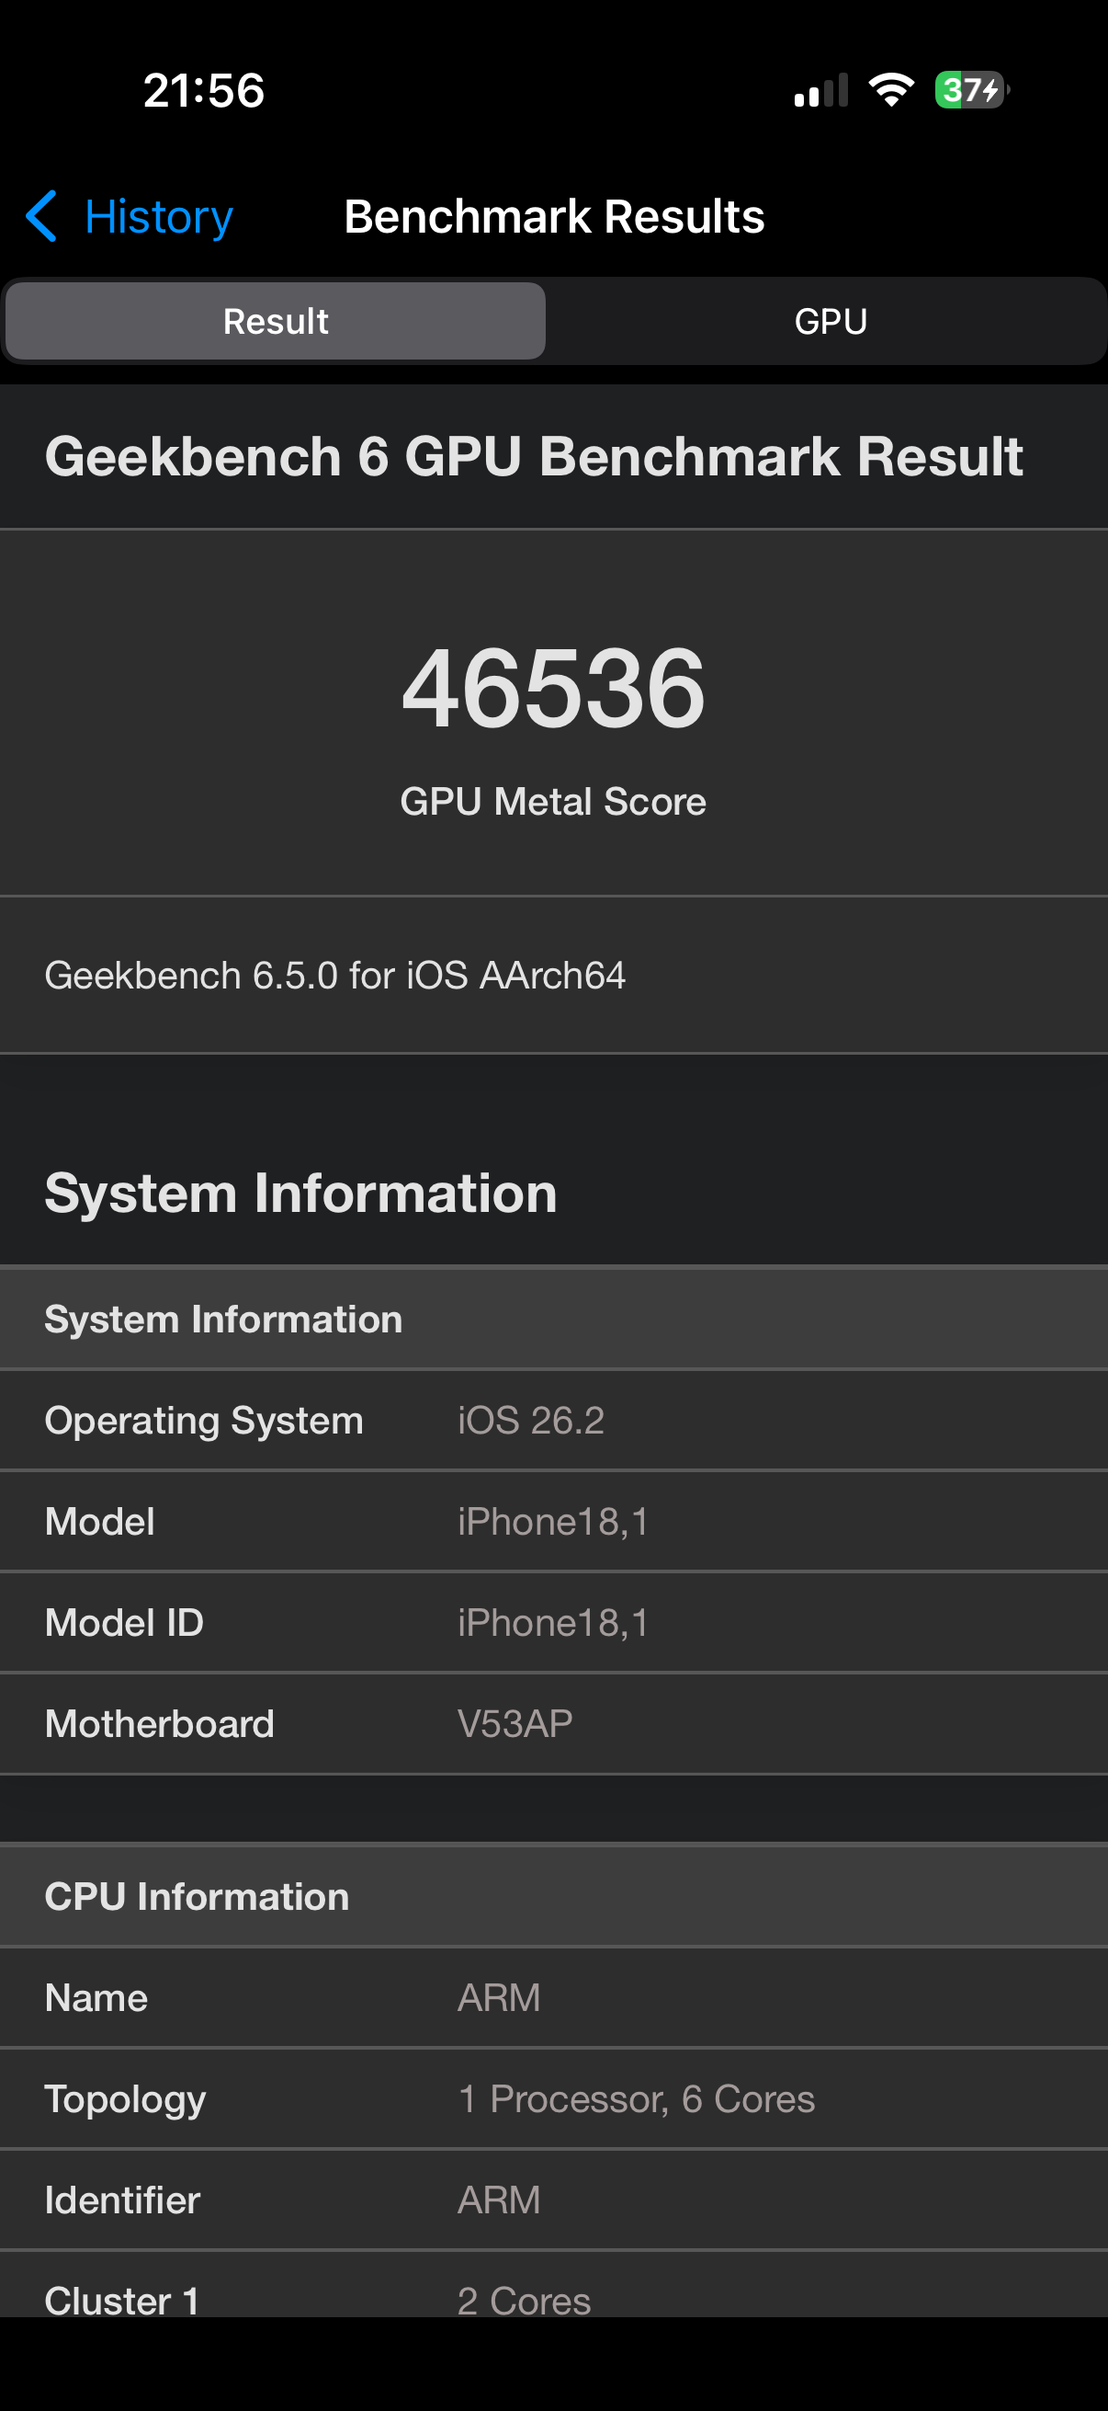1108x2411 pixels.
Task: Tap the 21:56 clock in status bar
Action: [x=204, y=91]
